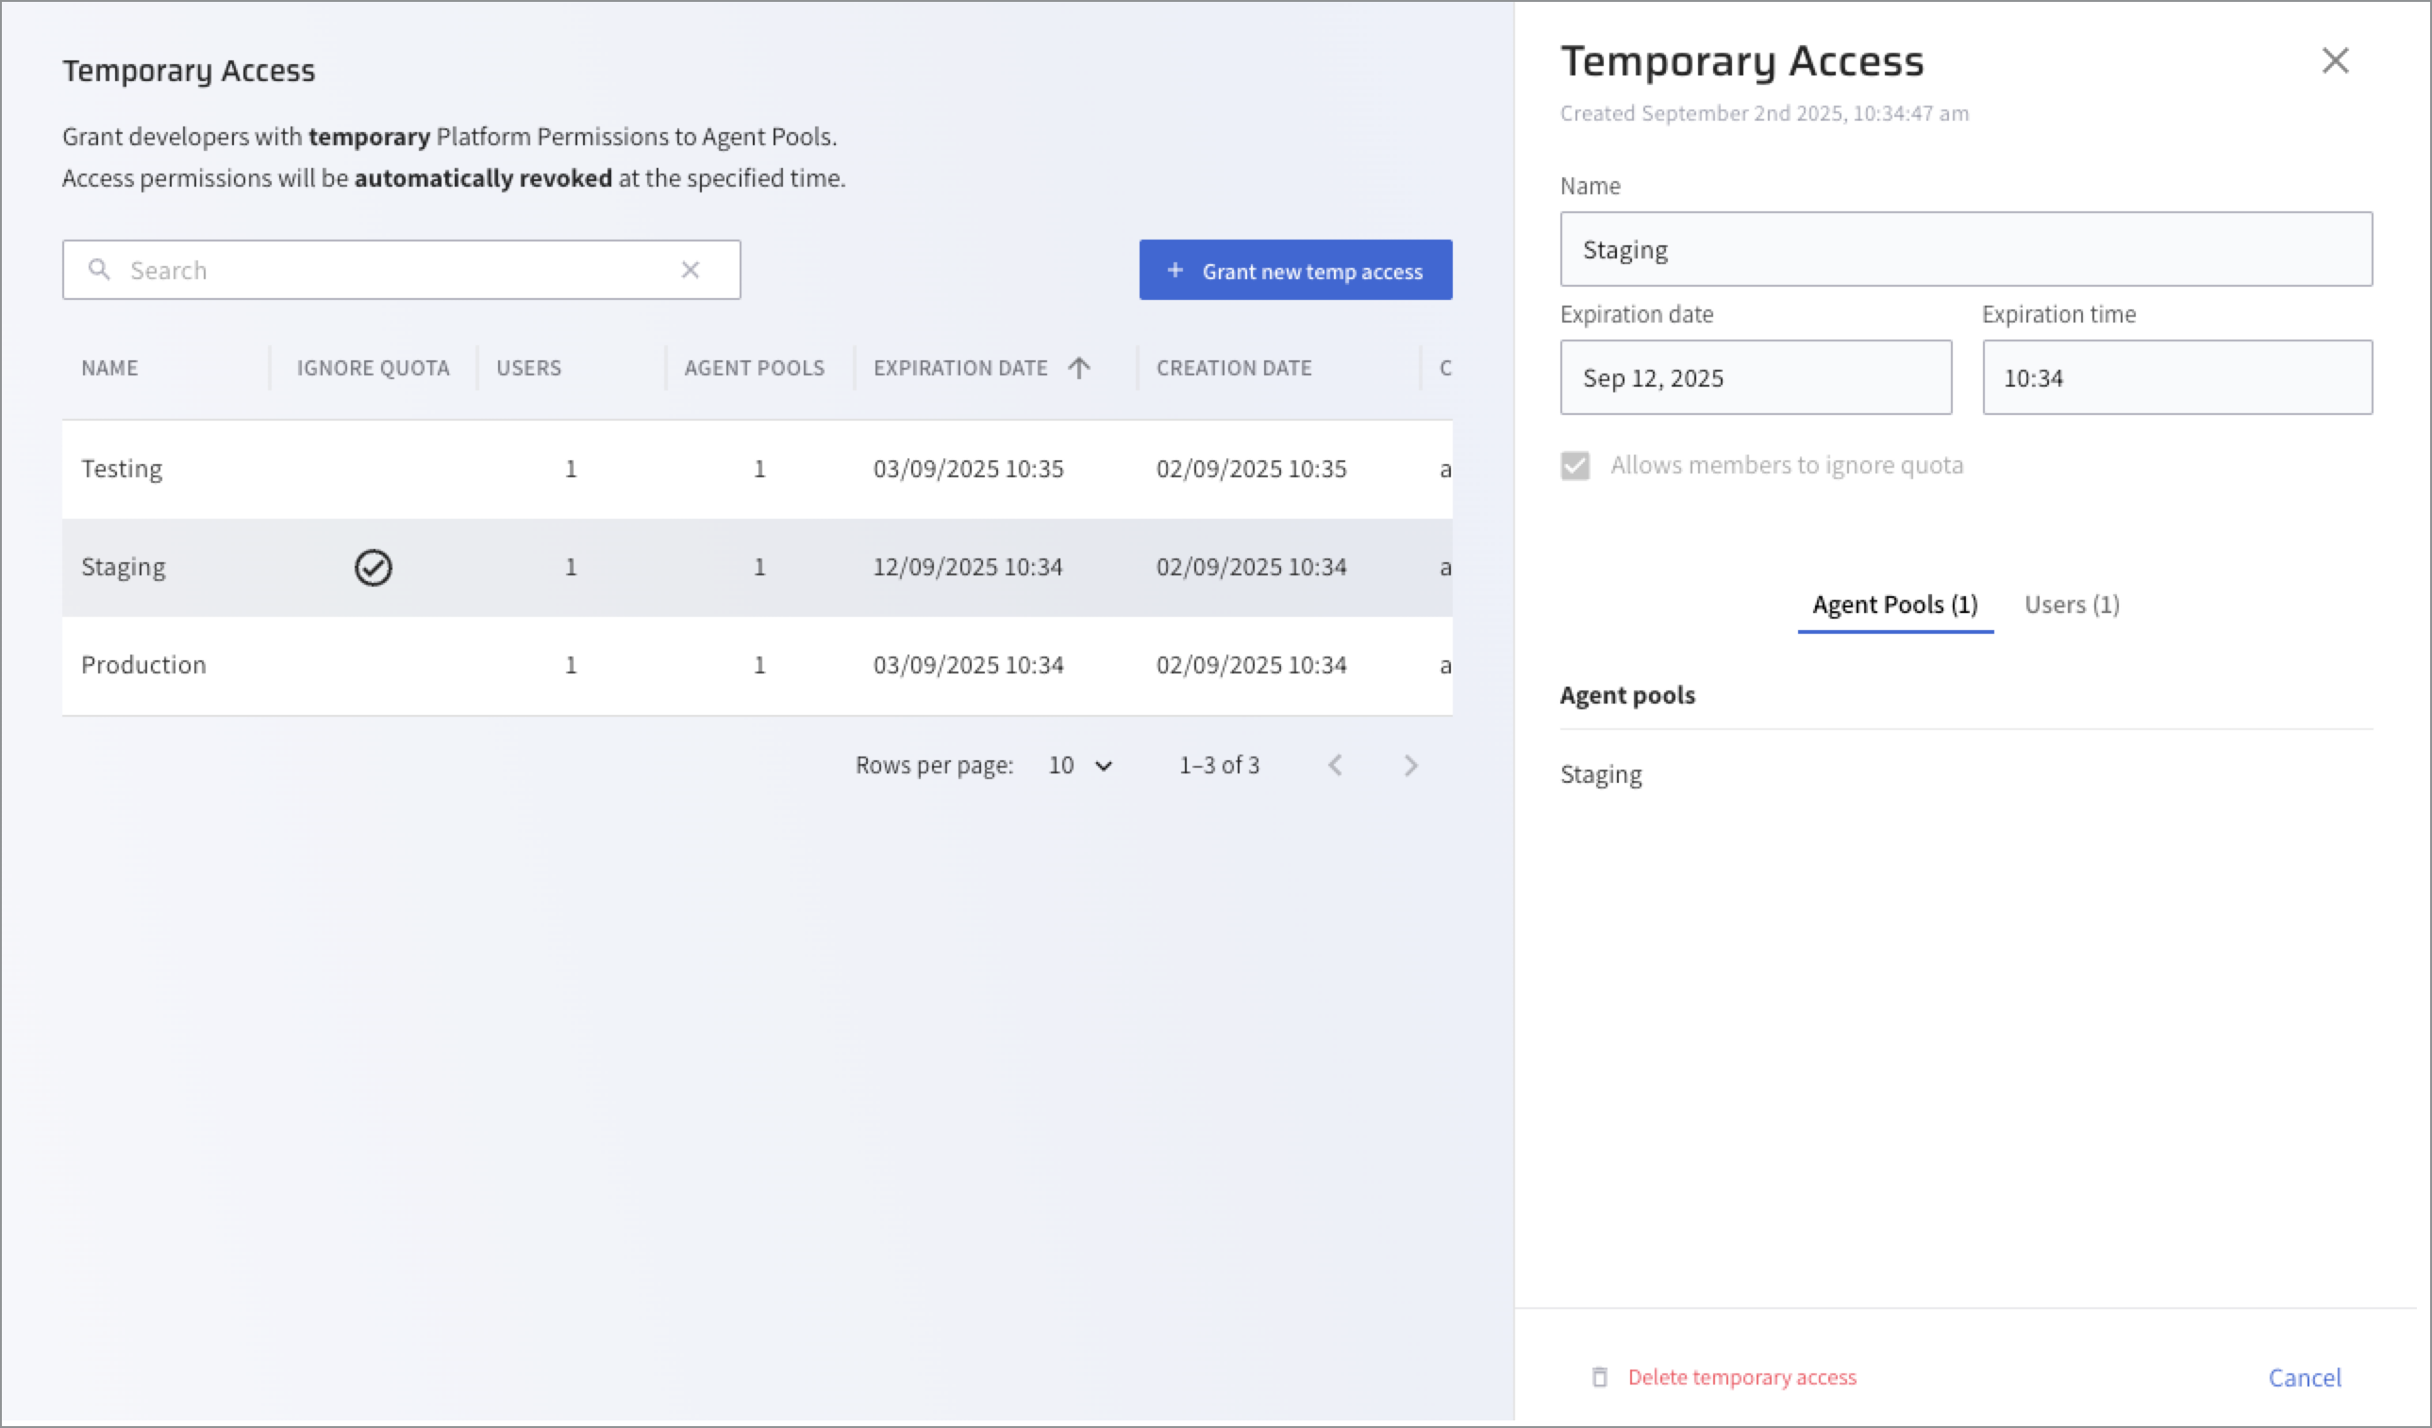This screenshot has width=2432, height=1428.
Task: Close the Temporary Access side panel
Action: tap(2335, 60)
